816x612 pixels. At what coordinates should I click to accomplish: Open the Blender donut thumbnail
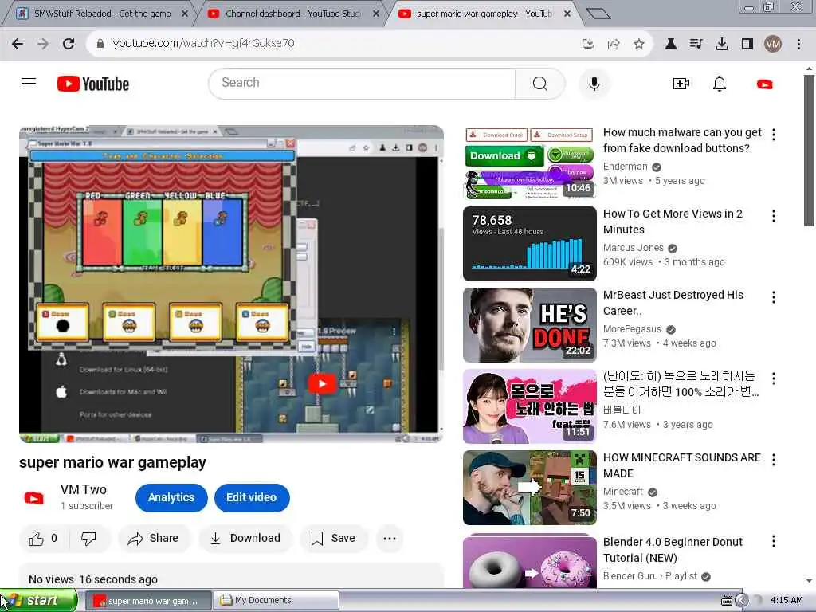click(530, 562)
